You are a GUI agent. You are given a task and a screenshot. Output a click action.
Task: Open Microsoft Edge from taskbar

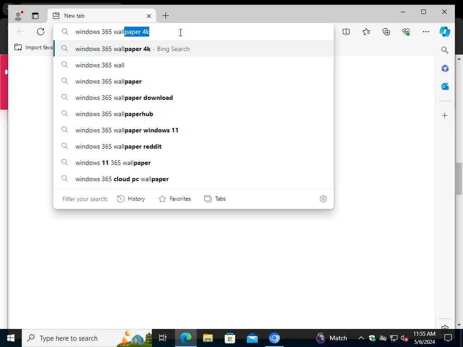[x=186, y=338]
